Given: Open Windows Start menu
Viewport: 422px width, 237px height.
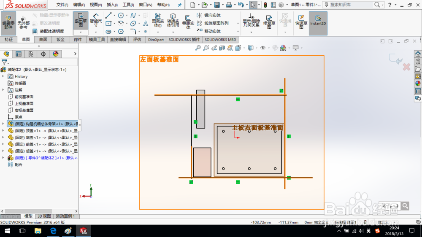Looking at the screenshot, I should 7,231.
